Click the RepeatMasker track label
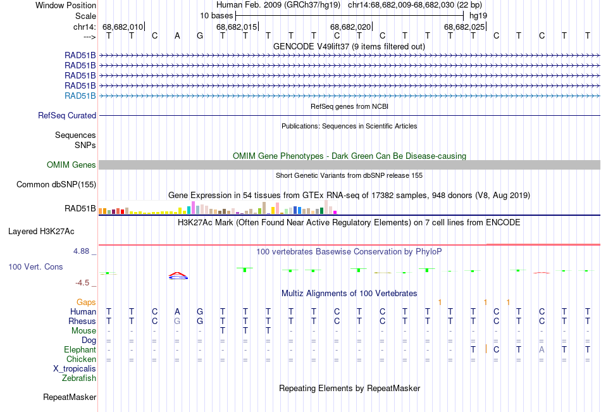The height and width of the screenshot is (412, 601). (x=70, y=397)
